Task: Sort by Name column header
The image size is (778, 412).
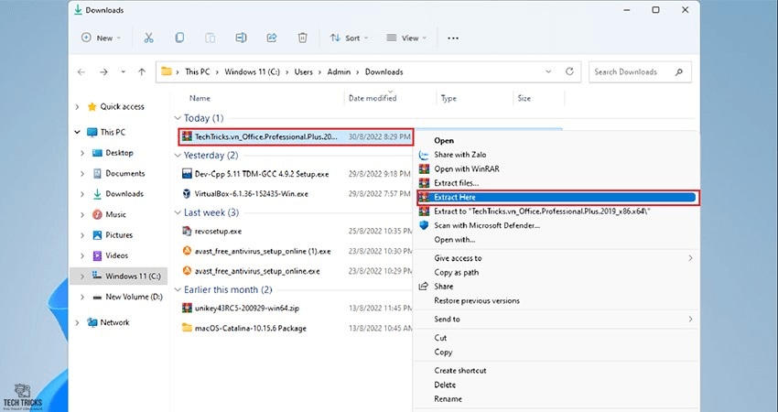Action: 200,98
